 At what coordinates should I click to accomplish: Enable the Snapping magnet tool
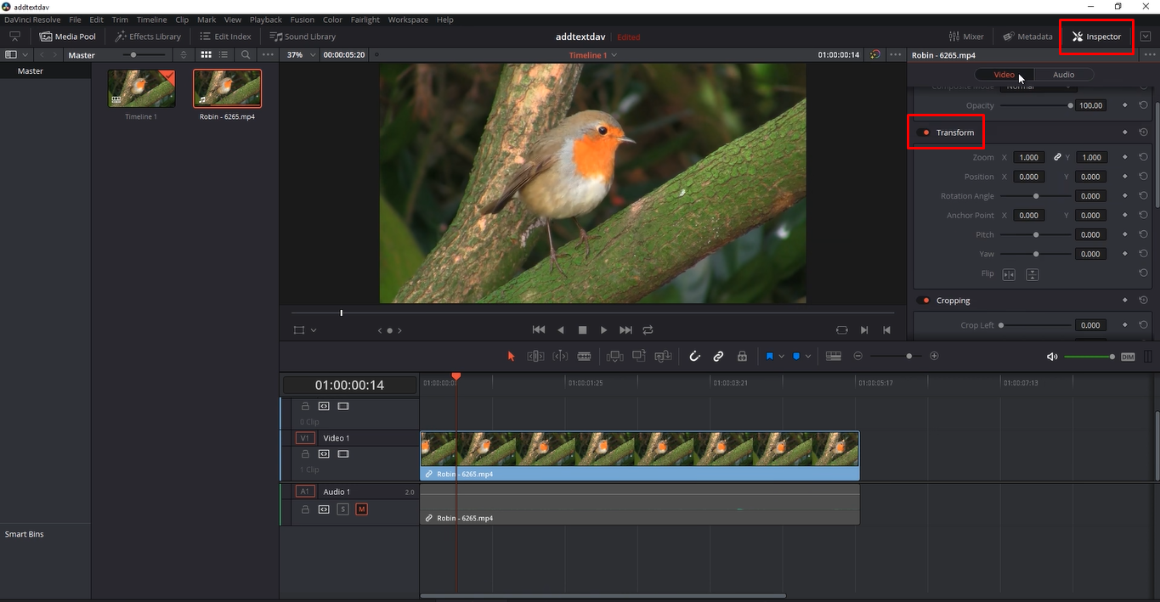695,356
